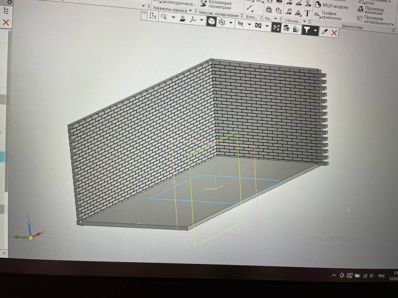Click the large T text annotation icon
Image resolution: width=398 pixels, height=298 pixels.
(307, 13)
